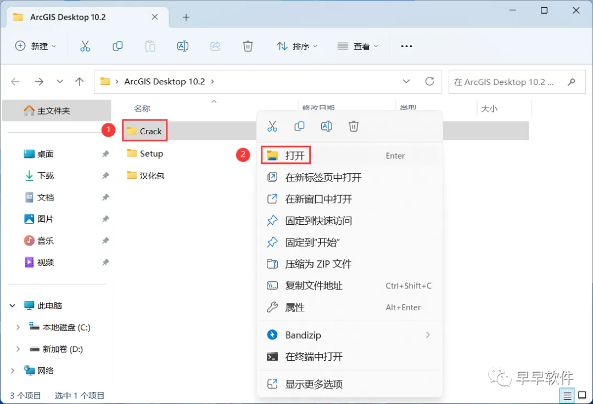
Task: Click the Cut icon in the toolbar
Action: tap(85, 46)
